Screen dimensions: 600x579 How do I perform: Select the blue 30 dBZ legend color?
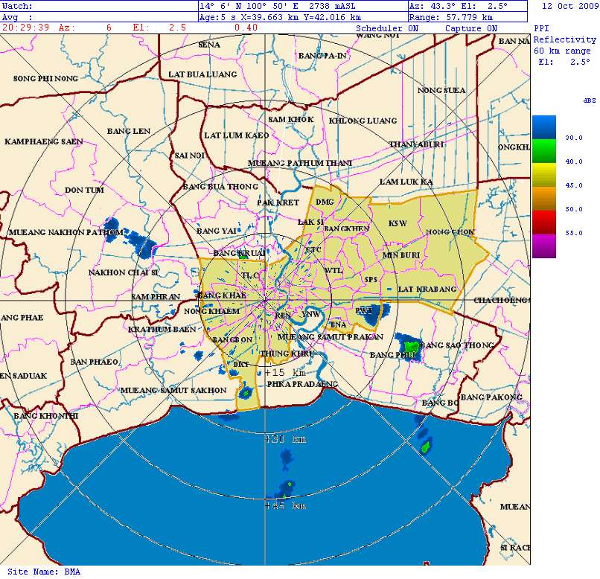tap(543, 127)
